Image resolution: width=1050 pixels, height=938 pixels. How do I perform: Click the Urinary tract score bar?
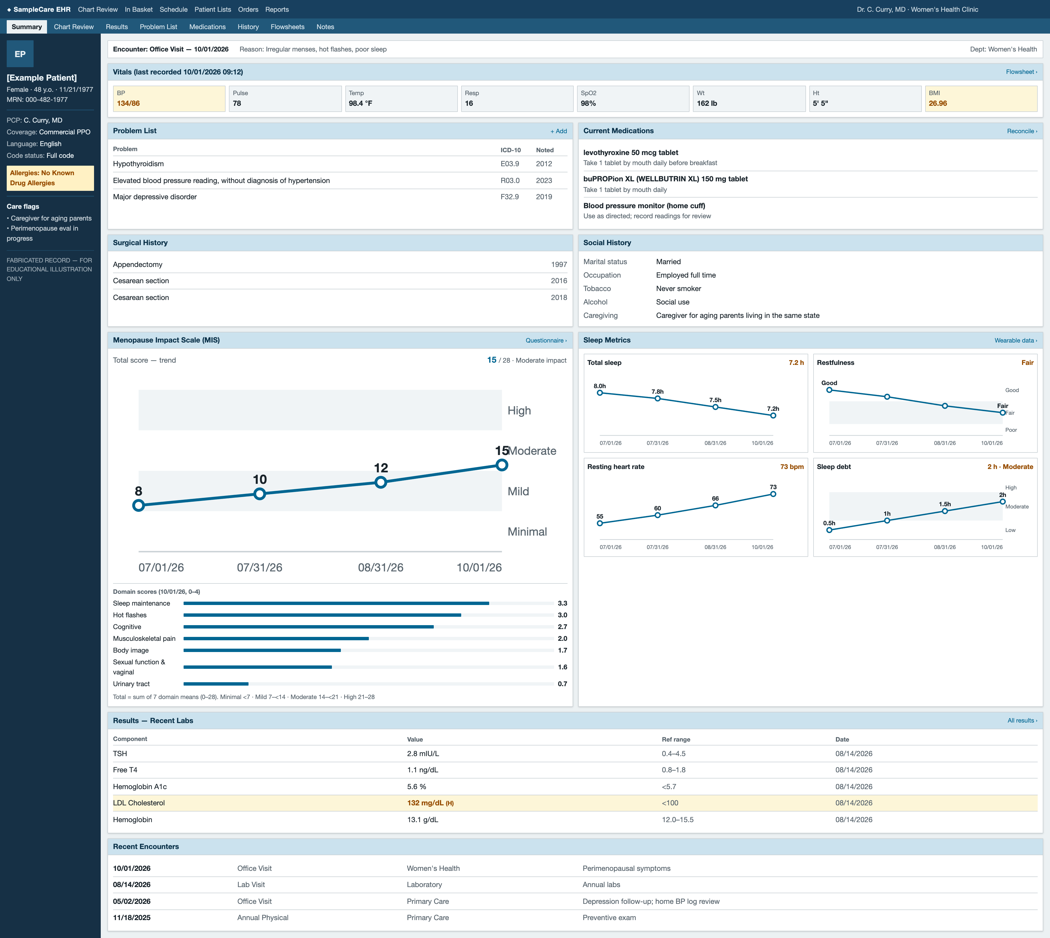point(369,684)
